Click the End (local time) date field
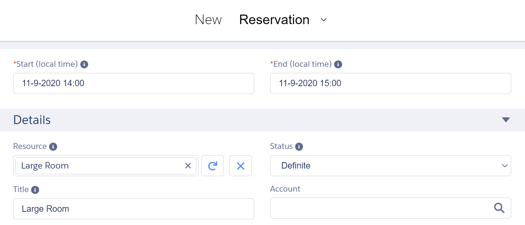The image size is (525, 225). tap(390, 83)
